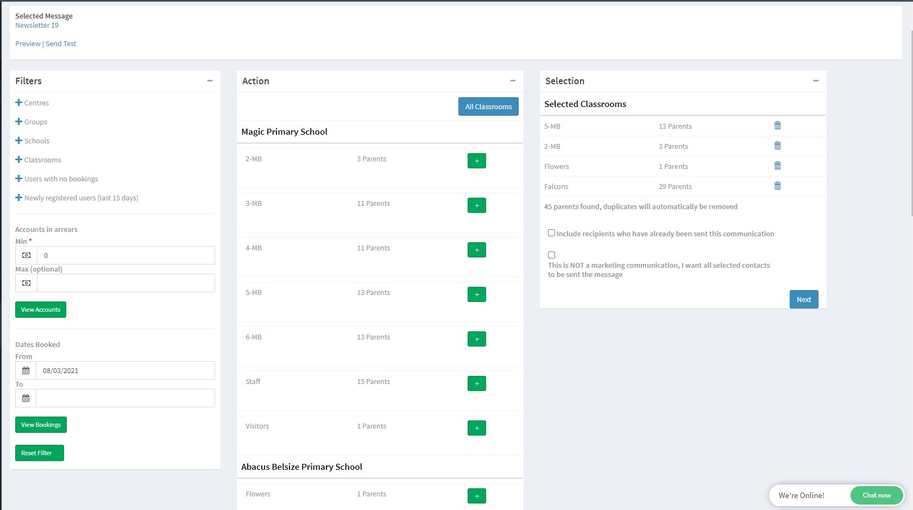Click the All Classrooms button
Screen dimensions: 913x510
[488, 106]
